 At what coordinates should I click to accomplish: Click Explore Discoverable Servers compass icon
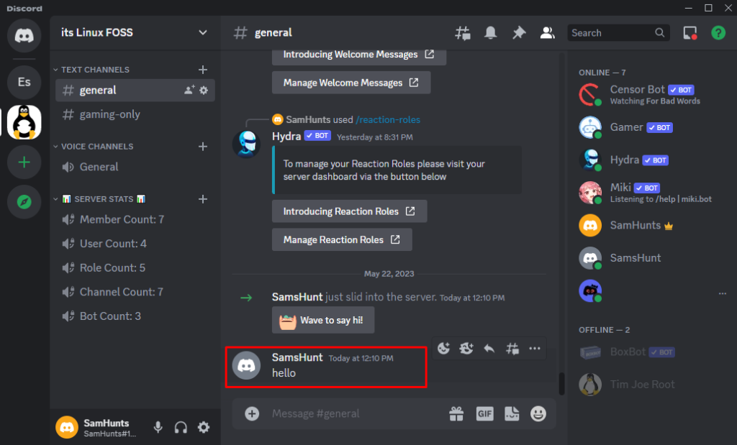pos(24,203)
